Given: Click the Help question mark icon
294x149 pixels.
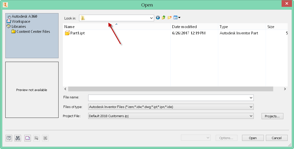Looking at the screenshot, I should [9, 138].
